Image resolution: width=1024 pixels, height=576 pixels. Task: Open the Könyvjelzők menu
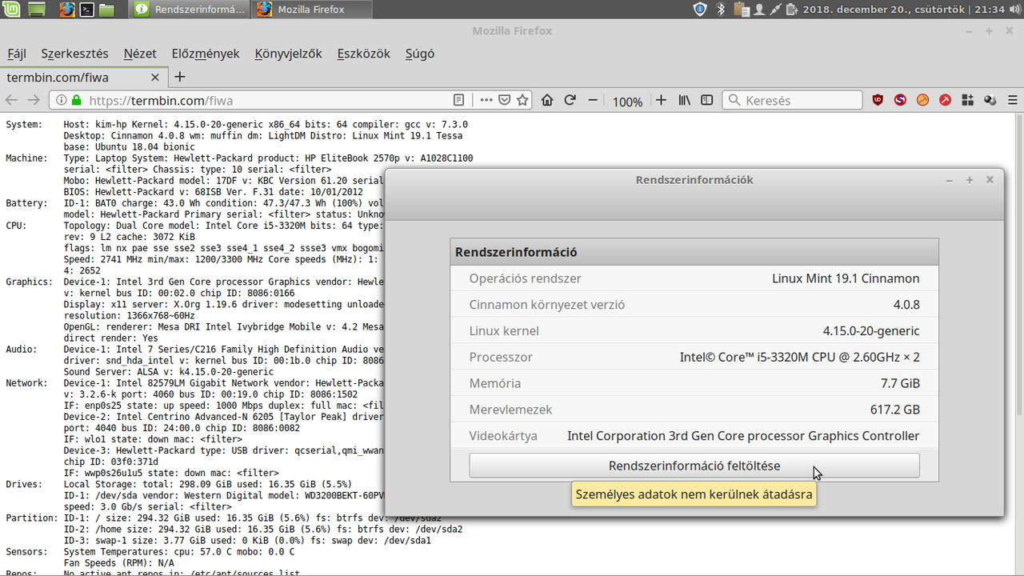pyautogui.click(x=288, y=54)
